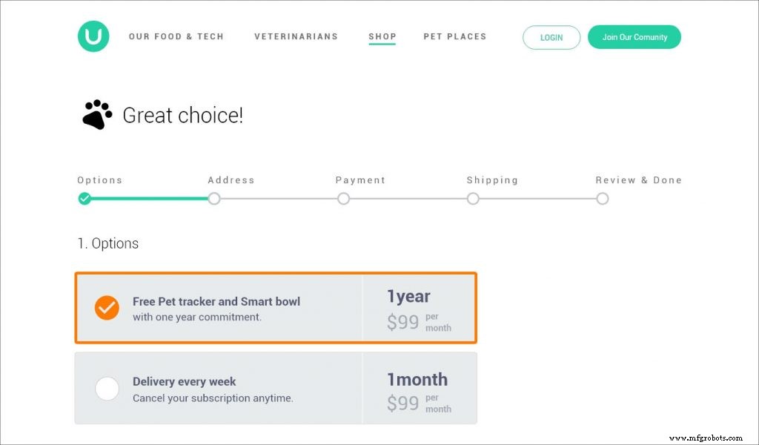This screenshot has height=445, width=759.
Task: Click the empty radio circle for monthly delivery
Action: 107,388
